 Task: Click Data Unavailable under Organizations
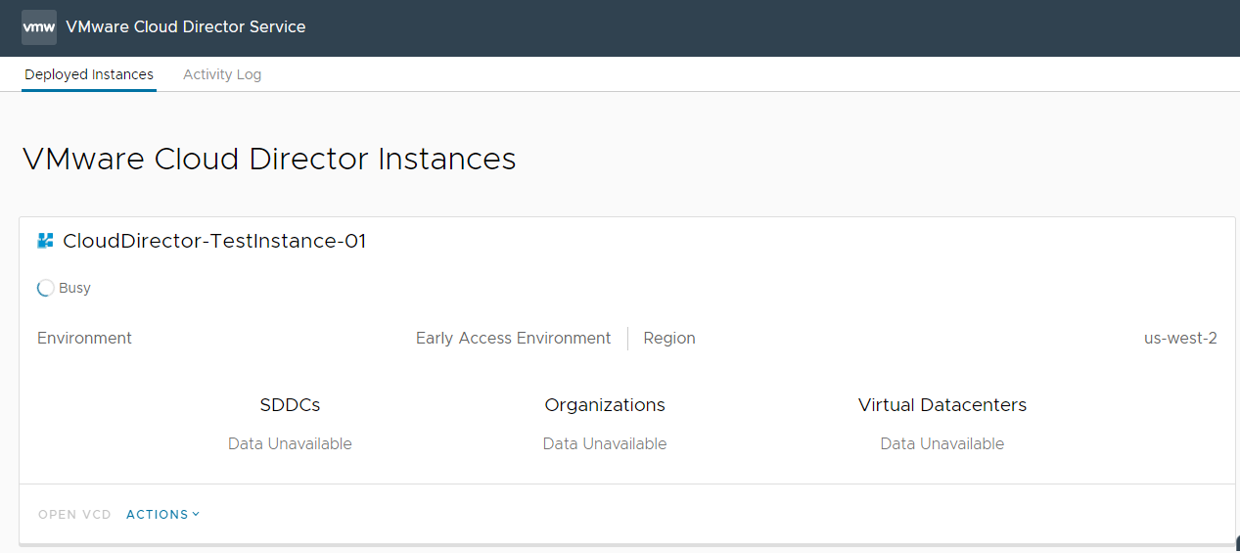pyautogui.click(x=605, y=443)
